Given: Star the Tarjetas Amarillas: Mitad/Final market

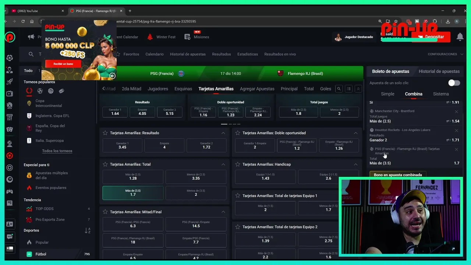Looking at the screenshot, I should click(x=105, y=212).
